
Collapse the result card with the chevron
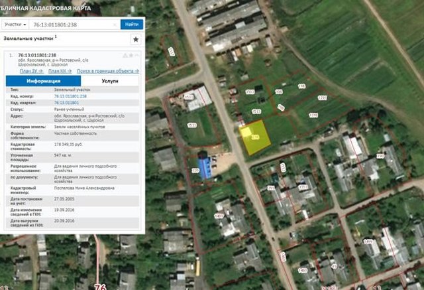coord(137,55)
